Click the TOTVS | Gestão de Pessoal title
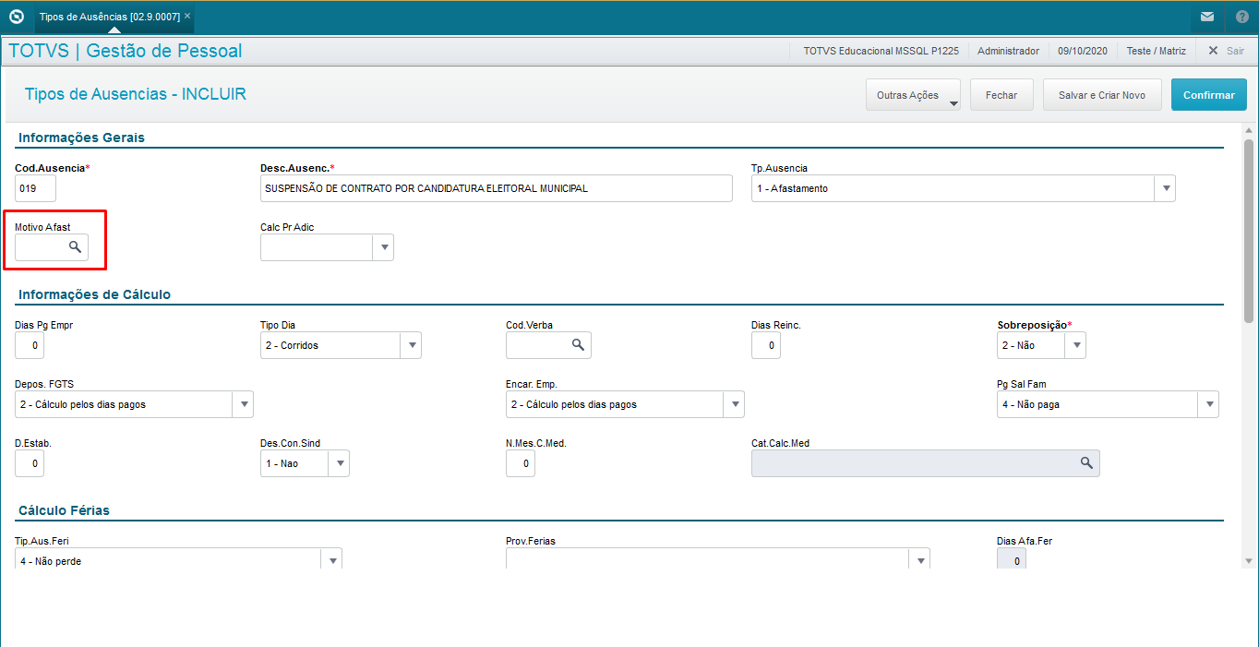 point(126,51)
